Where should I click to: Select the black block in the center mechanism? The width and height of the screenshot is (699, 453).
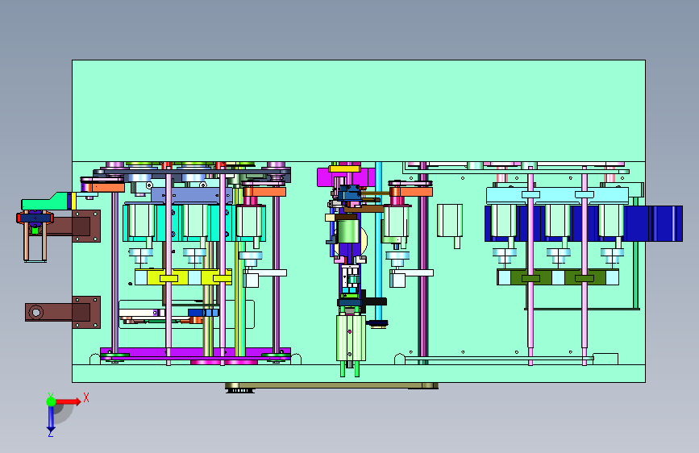(376, 301)
